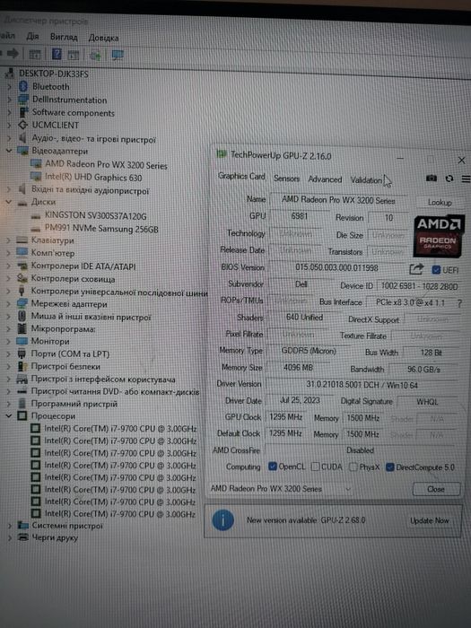
Task: Click the scan for hardware changes monitor icon
Action: tap(118, 55)
